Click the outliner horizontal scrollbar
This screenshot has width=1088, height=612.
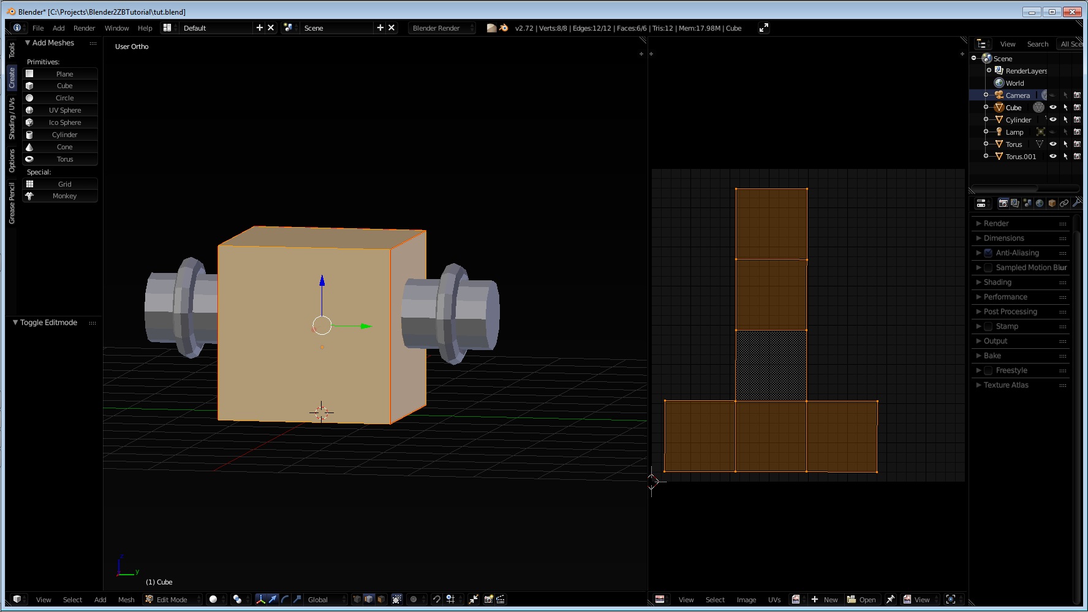click(1005, 188)
